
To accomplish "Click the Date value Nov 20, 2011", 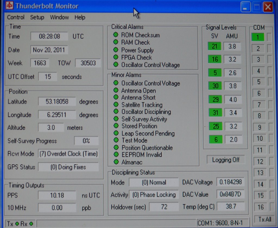I will 49,50.
